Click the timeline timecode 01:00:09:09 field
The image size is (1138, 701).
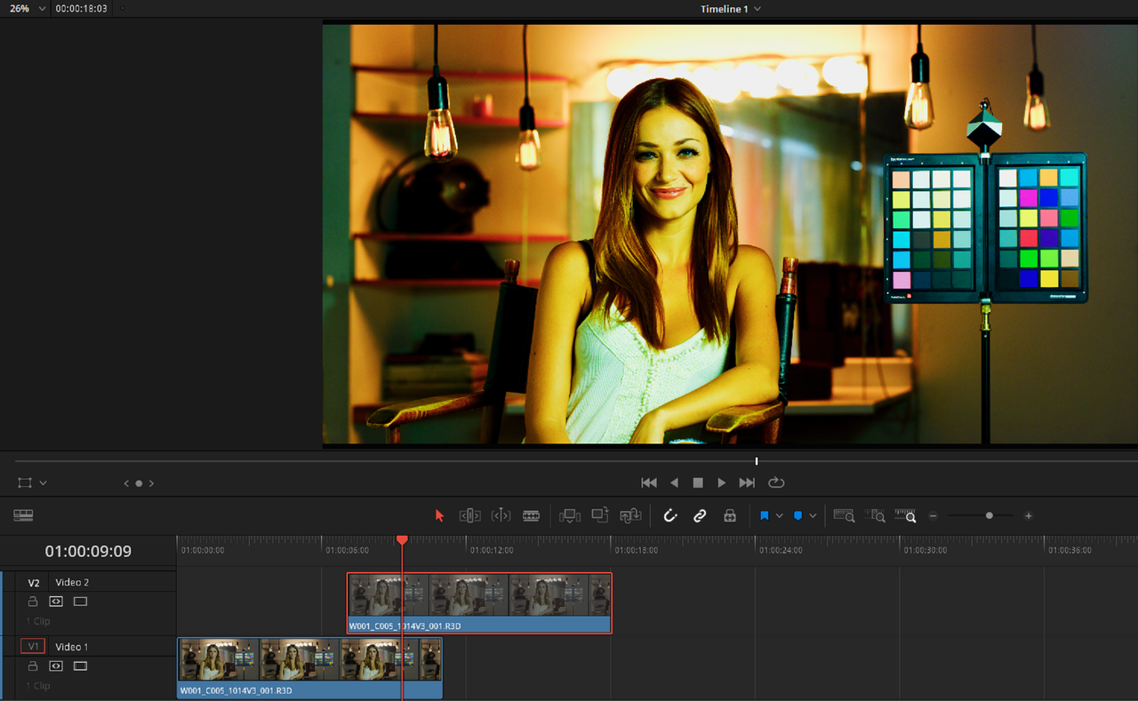[88, 552]
